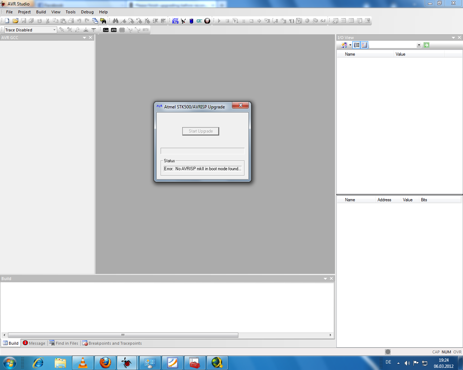The image size is (463, 370).
Task: Click the I/O View device selector icon
Action: 344,45
